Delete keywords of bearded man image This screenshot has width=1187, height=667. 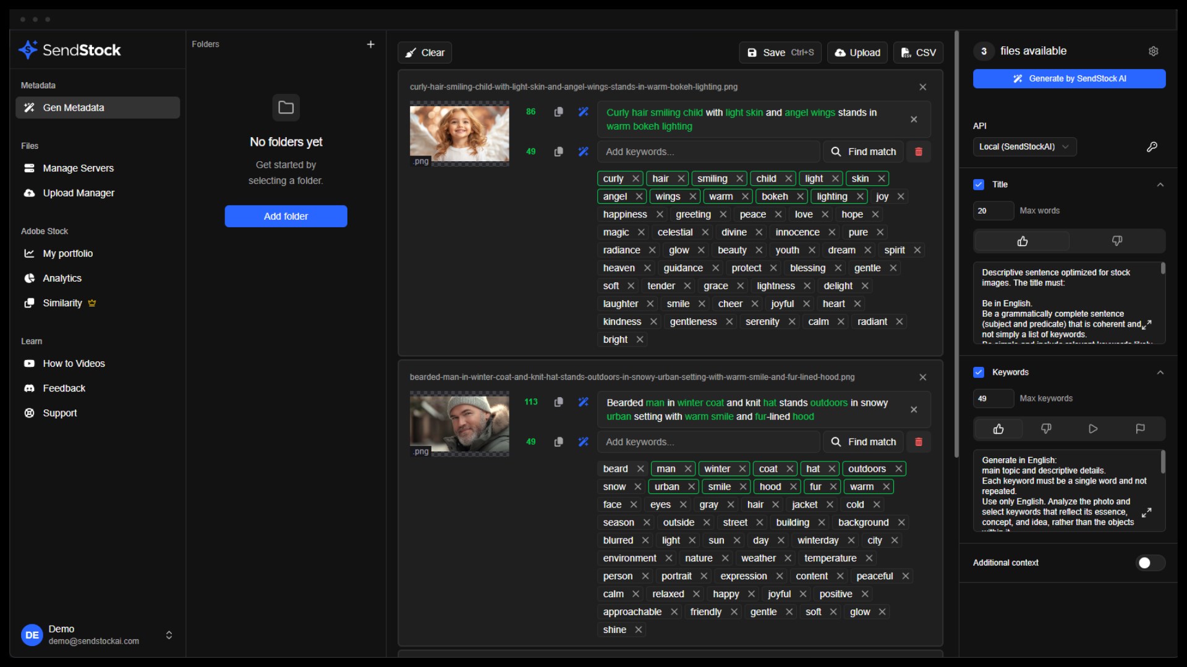(918, 442)
